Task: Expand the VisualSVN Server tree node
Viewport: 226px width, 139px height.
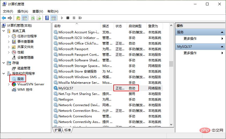Action: pyautogui.click(x=9, y=84)
